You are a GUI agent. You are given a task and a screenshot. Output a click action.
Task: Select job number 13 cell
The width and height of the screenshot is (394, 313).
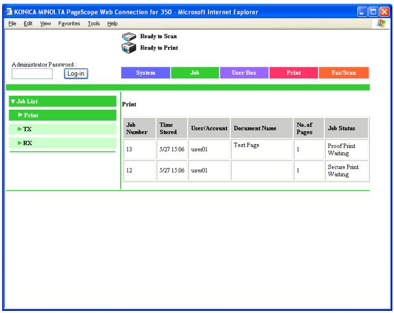(140, 150)
